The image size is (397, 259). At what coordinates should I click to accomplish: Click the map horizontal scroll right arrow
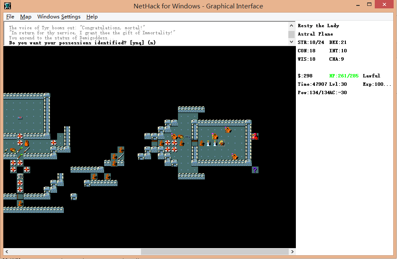tap(293, 251)
